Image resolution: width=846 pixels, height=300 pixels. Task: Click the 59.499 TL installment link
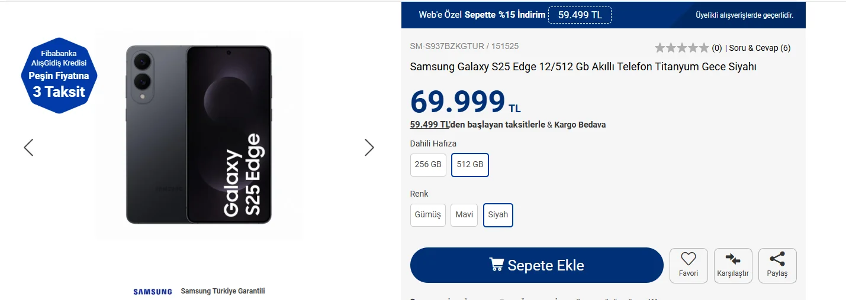coord(430,125)
